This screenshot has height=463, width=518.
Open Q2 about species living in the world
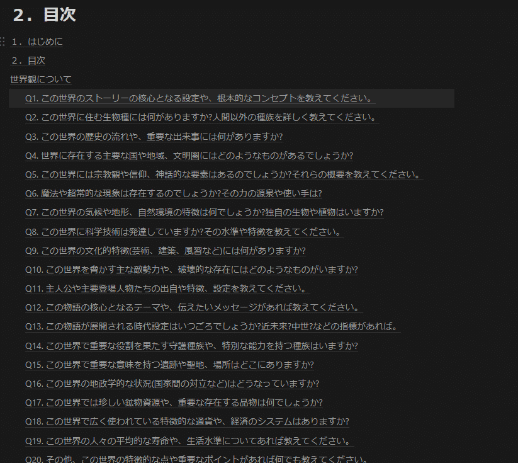[x=202, y=117]
